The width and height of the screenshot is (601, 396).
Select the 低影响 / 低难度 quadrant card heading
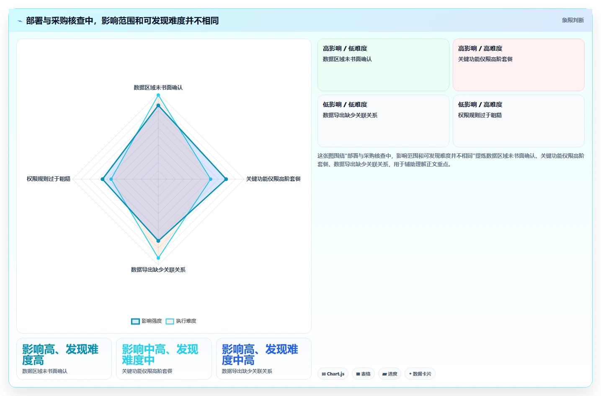click(345, 105)
